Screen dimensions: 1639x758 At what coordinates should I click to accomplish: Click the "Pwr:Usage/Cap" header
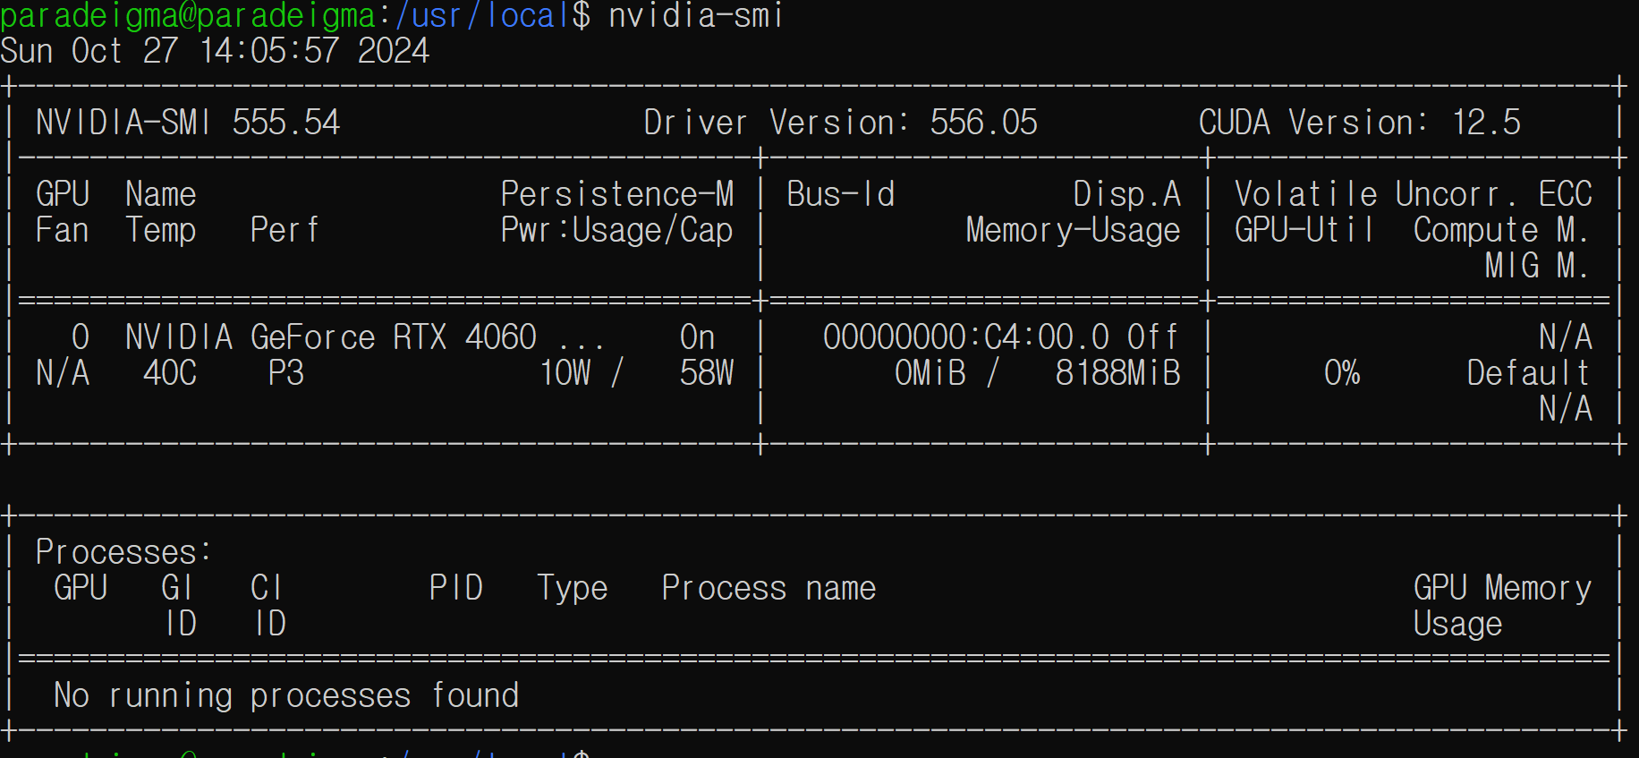click(x=617, y=230)
